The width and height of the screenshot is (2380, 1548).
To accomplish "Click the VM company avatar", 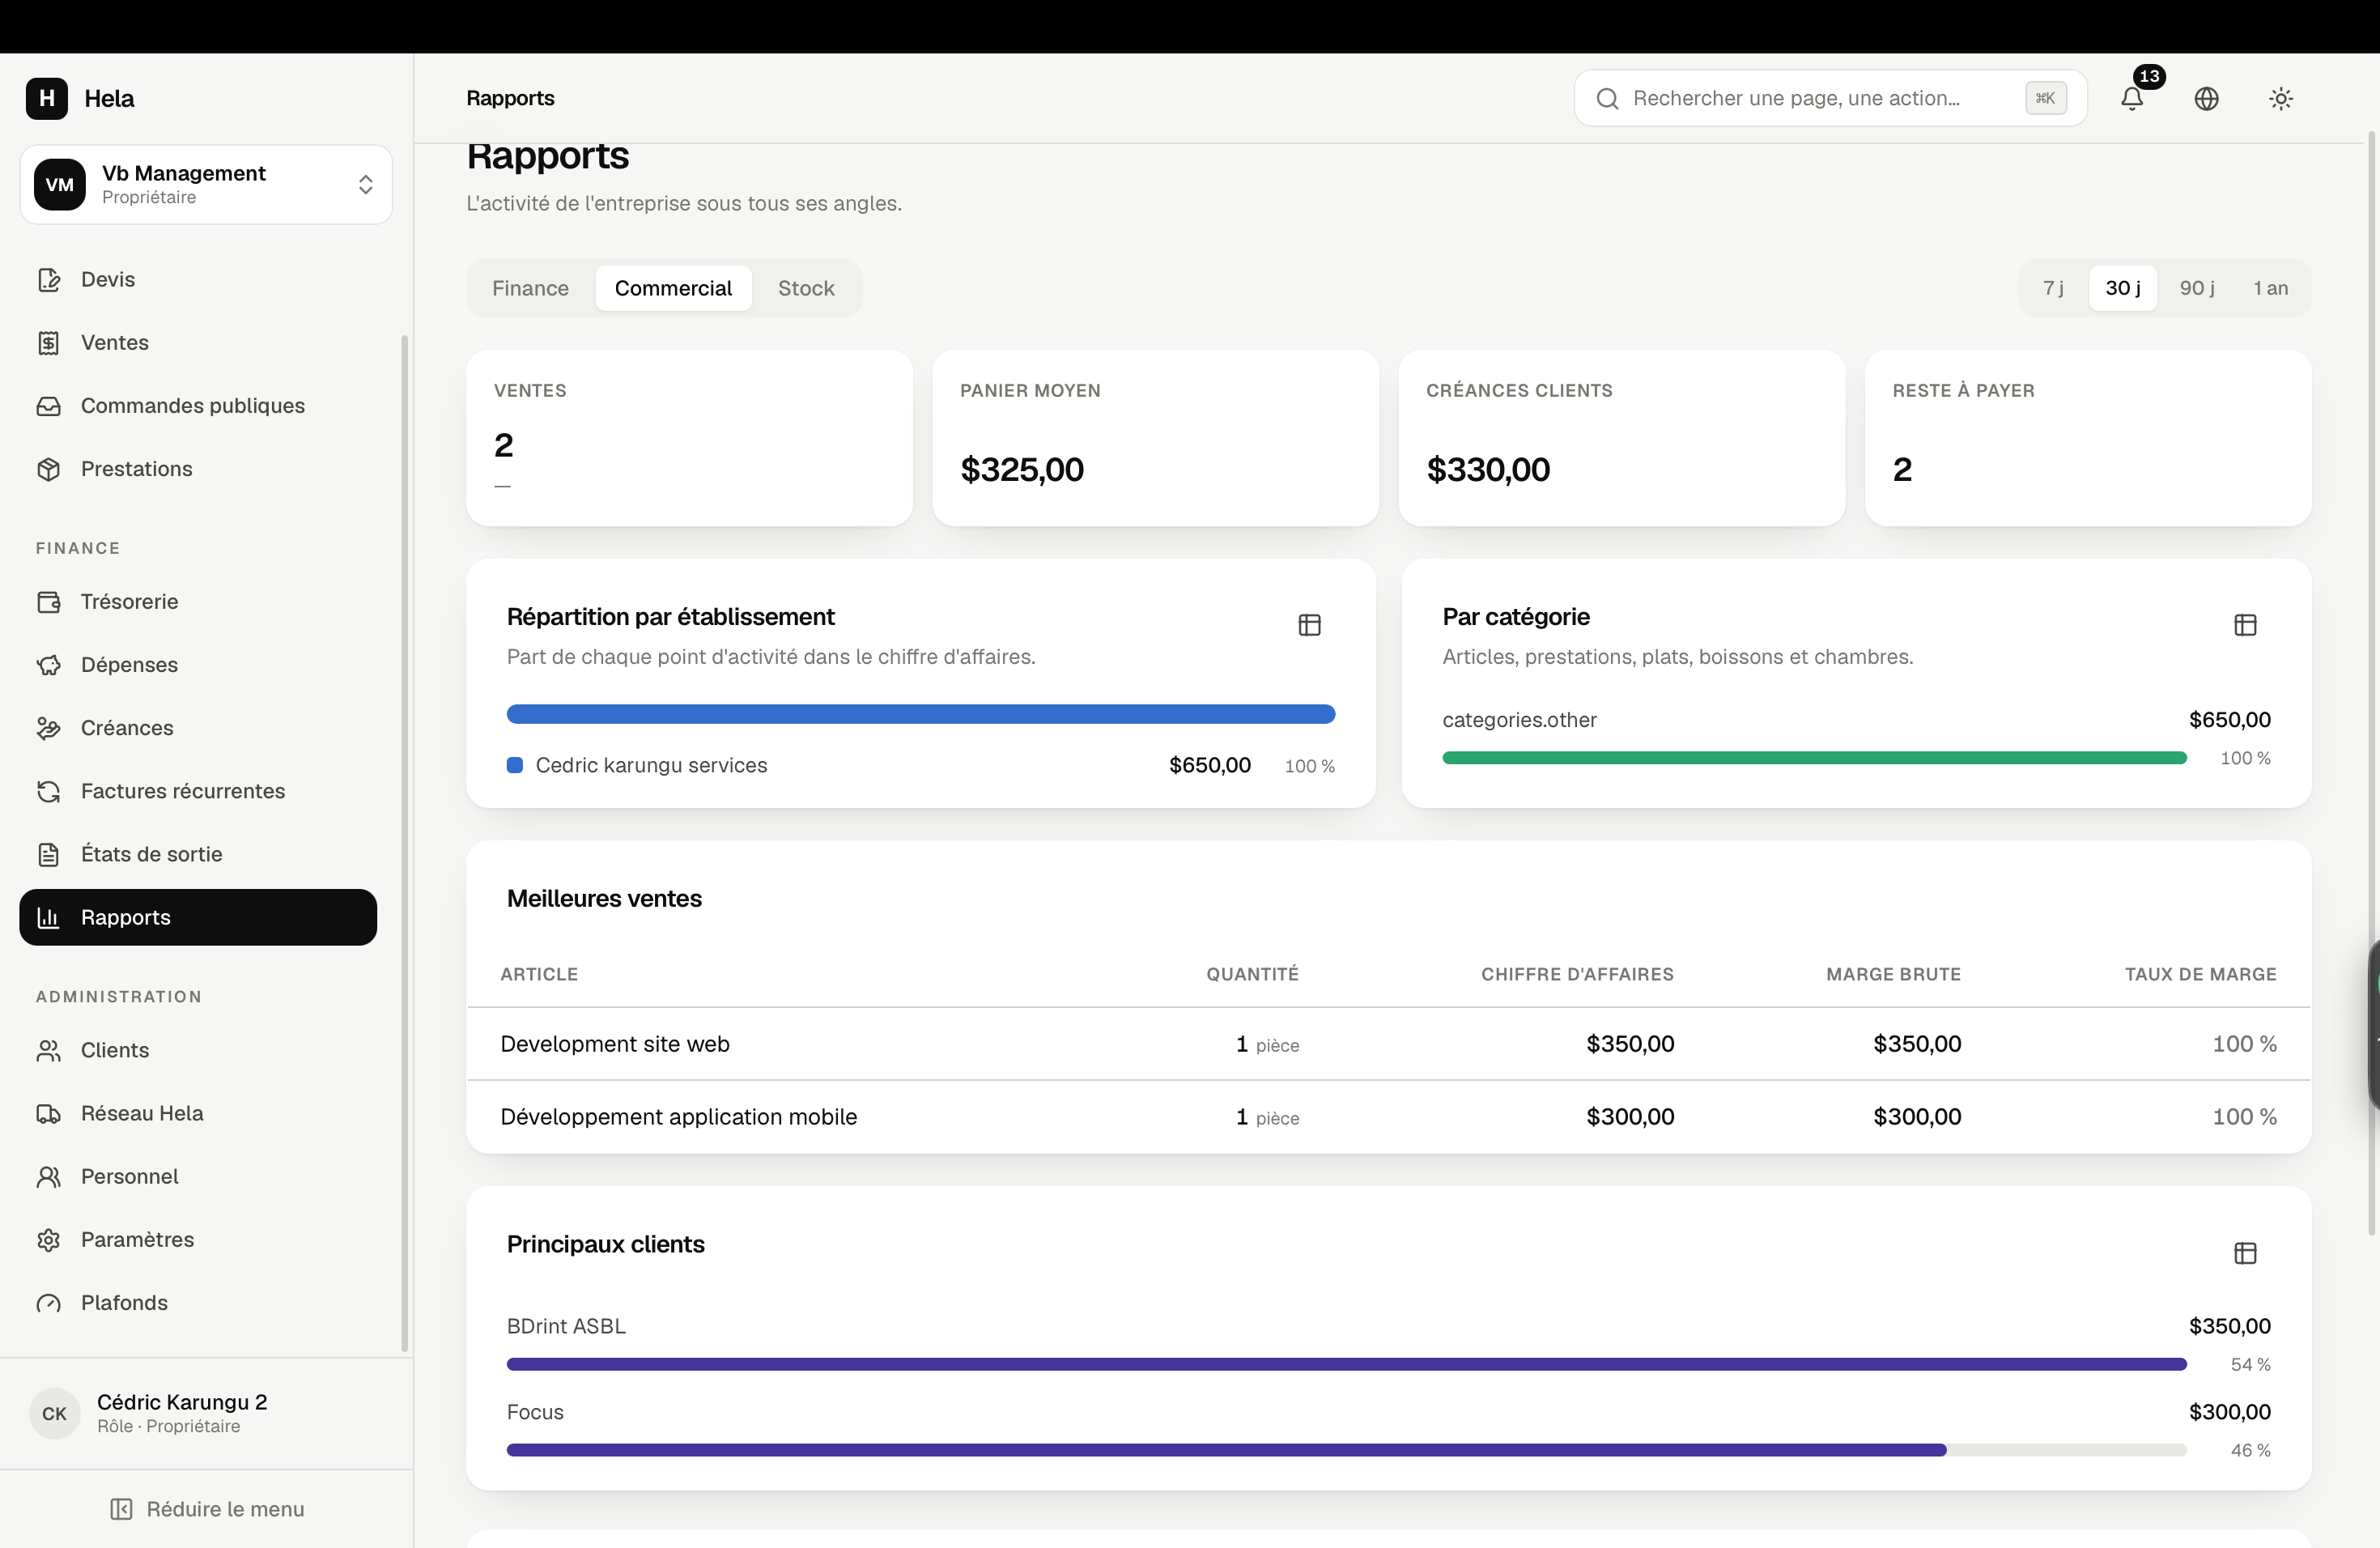I will click(x=60, y=184).
